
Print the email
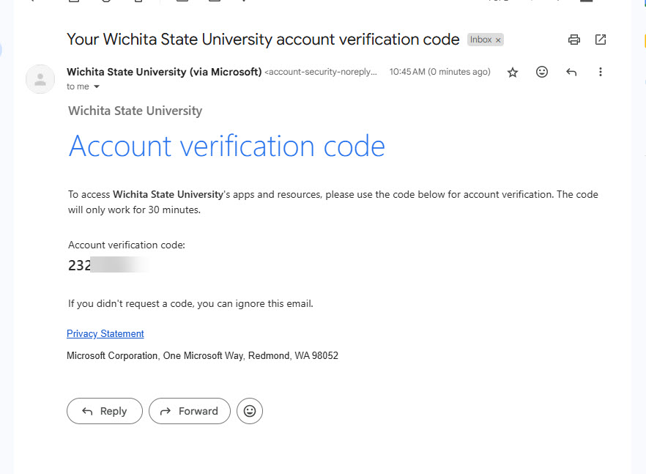coord(574,40)
